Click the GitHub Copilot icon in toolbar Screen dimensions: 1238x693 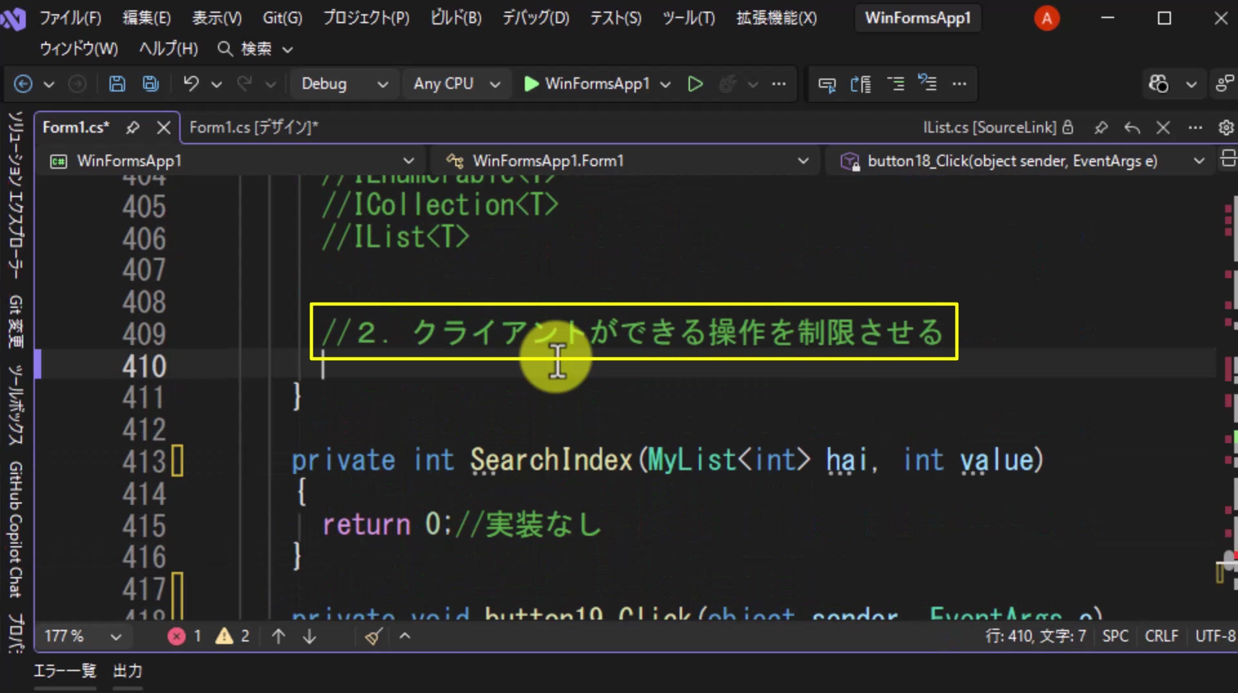coord(1158,84)
